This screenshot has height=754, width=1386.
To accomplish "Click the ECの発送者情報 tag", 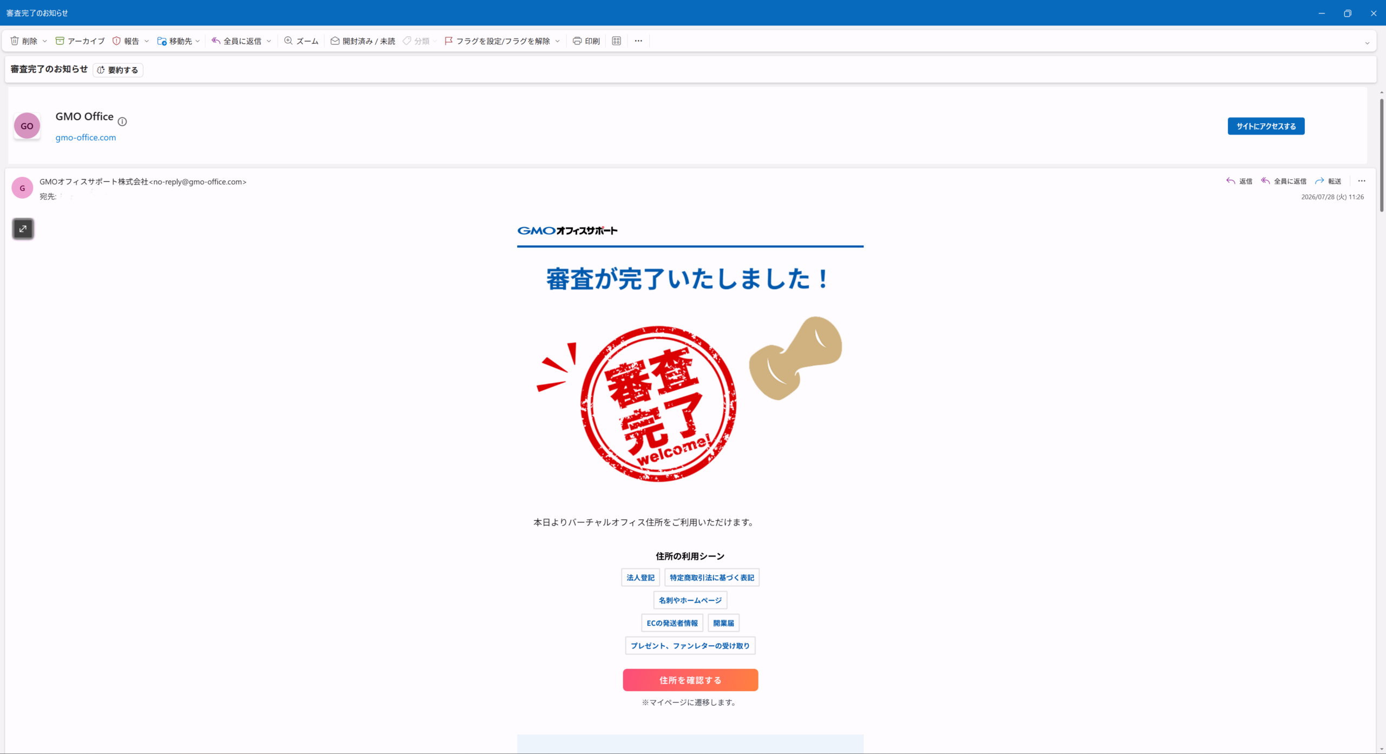I will (x=672, y=623).
